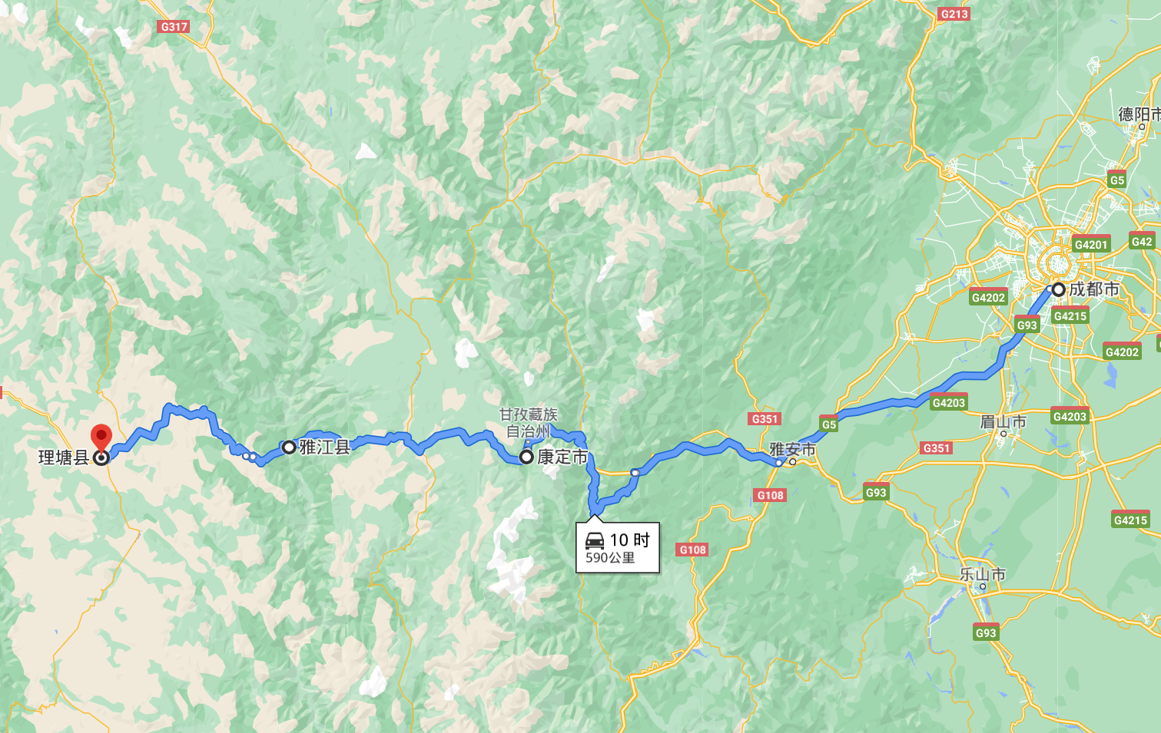Click the 雅安市 city label
This screenshot has width=1161, height=733.
[x=792, y=449]
